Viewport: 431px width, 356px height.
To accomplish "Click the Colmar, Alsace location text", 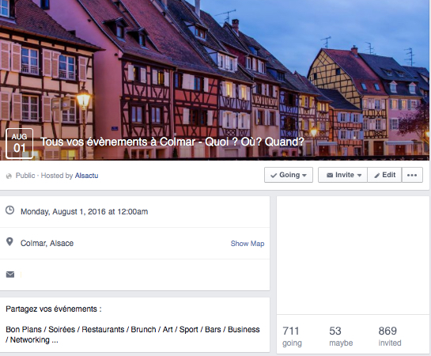I will [x=47, y=244].
